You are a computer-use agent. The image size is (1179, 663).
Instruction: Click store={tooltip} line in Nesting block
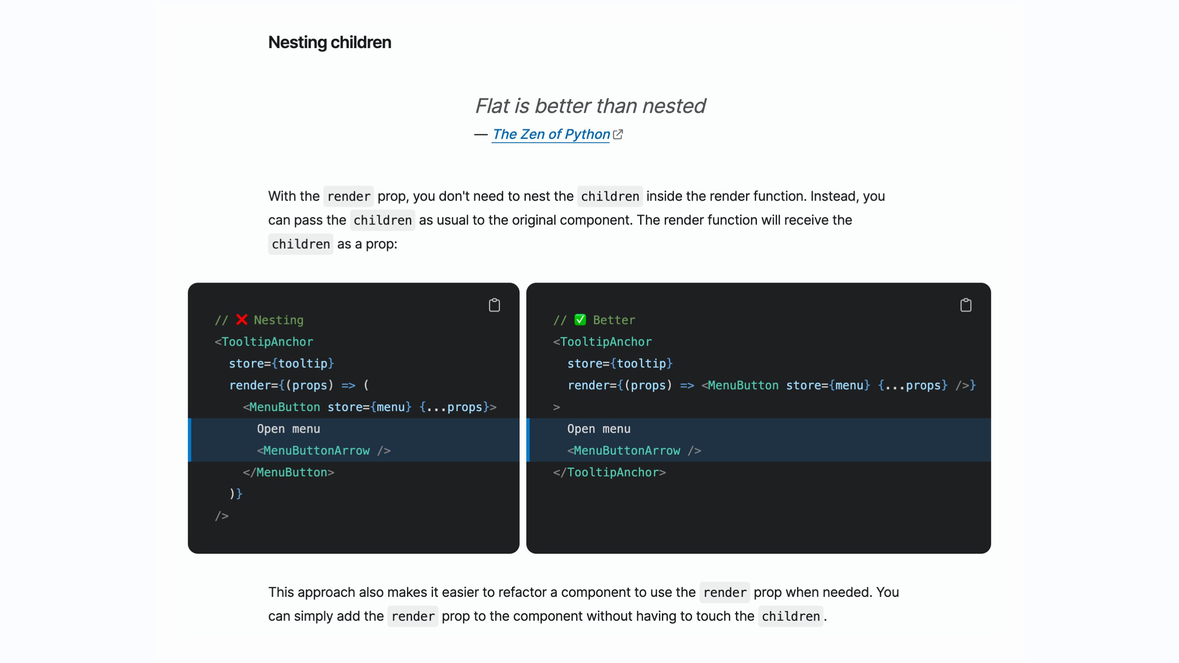tap(281, 363)
